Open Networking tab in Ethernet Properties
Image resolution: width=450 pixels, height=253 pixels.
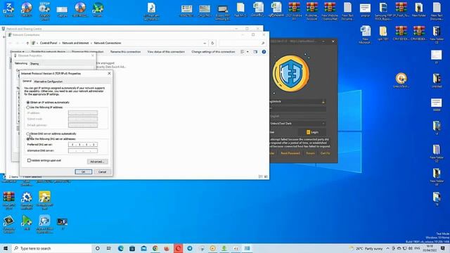21,63
